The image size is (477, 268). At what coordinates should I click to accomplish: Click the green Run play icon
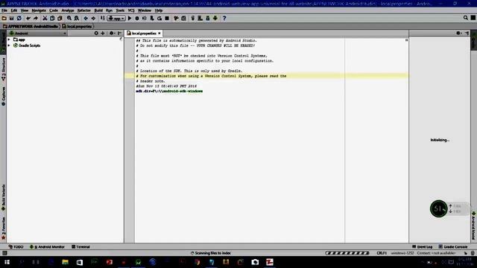[130, 18]
